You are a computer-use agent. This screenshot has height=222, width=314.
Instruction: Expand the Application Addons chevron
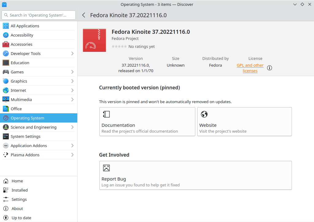72,146
